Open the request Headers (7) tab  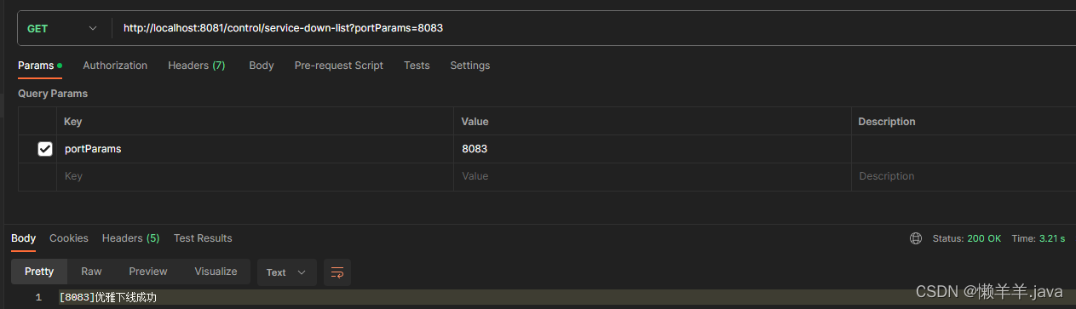(197, 66)
